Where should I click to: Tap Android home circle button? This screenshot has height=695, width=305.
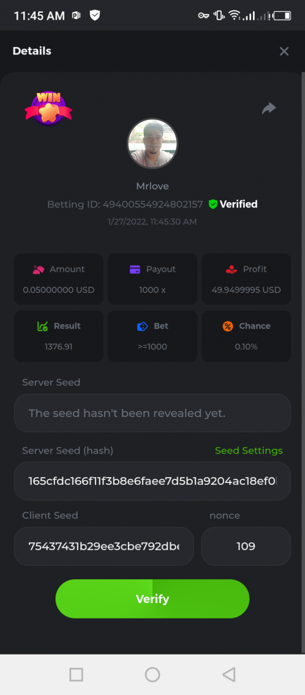pyautogui.click(x=152, y=674)
